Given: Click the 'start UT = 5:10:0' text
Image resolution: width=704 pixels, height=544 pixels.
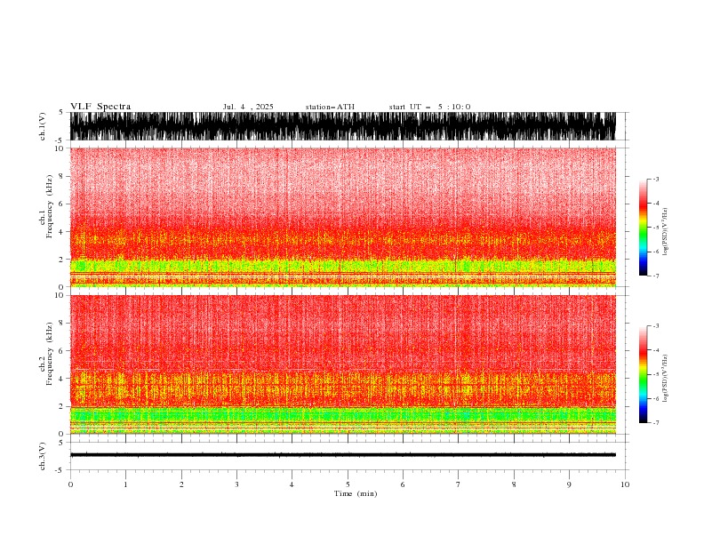Looking at the screenshot, I should point(429,107).
